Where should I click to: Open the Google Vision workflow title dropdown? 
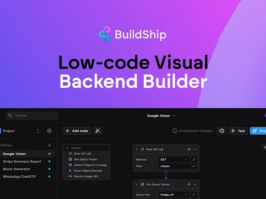coord(161,116)
